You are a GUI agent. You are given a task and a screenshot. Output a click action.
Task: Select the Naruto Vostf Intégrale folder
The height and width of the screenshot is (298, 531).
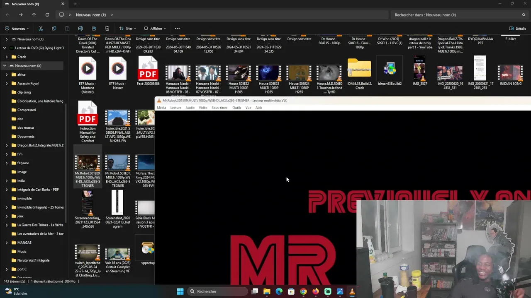32,260
